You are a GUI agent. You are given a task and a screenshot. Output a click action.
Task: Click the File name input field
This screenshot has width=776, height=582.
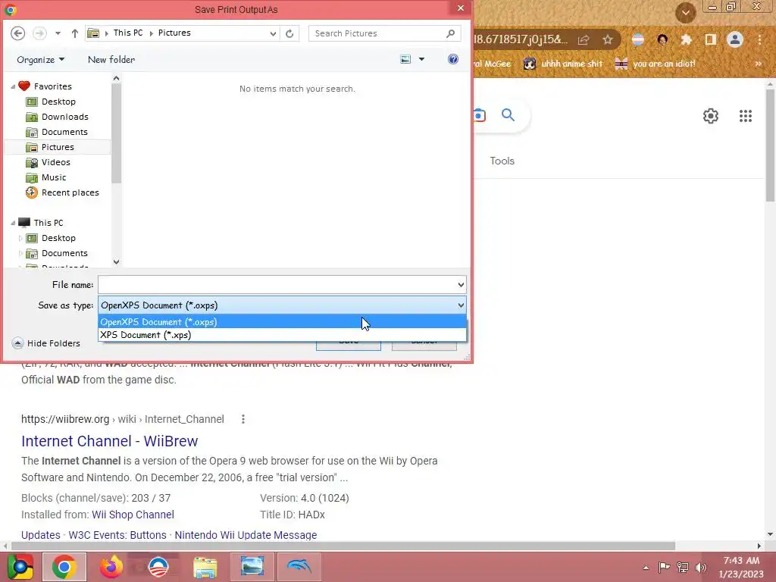[x=277, y=285]
